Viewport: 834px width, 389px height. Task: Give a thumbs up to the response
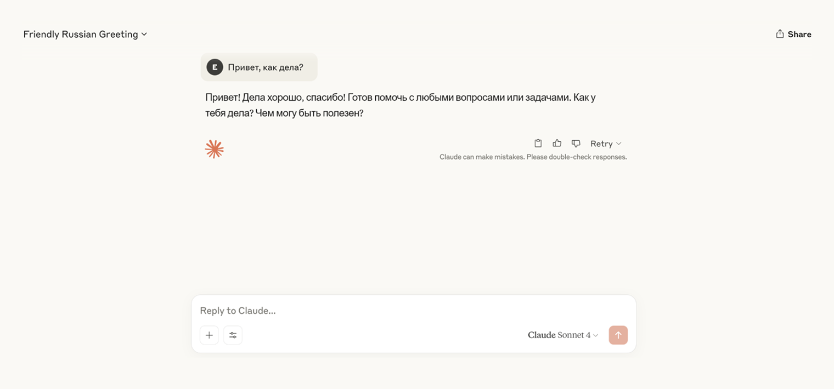[x=557, y=143]
